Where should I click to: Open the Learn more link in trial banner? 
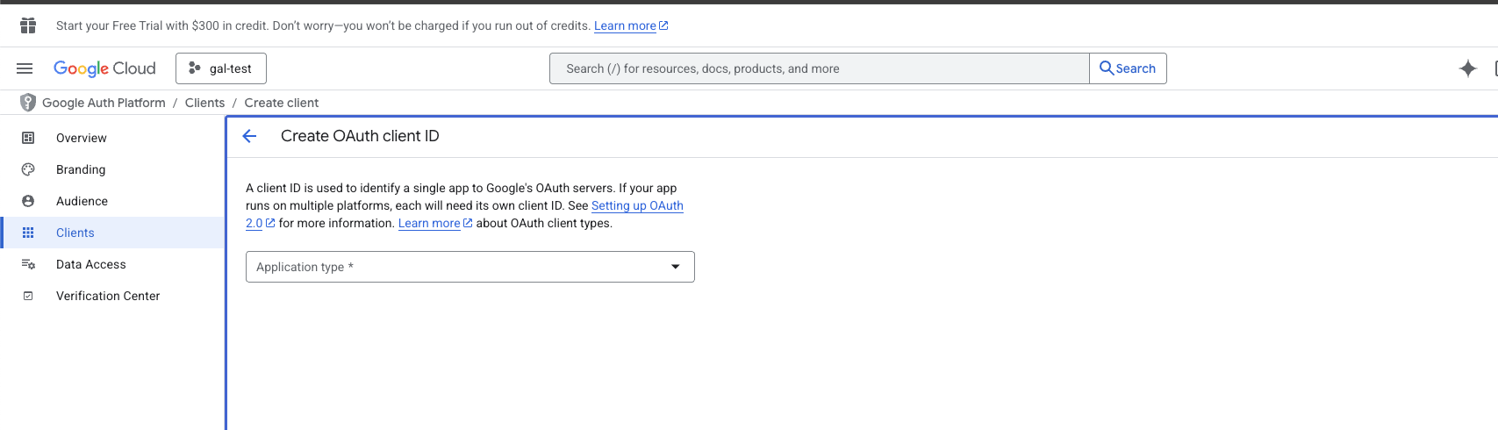click(631, 25)
